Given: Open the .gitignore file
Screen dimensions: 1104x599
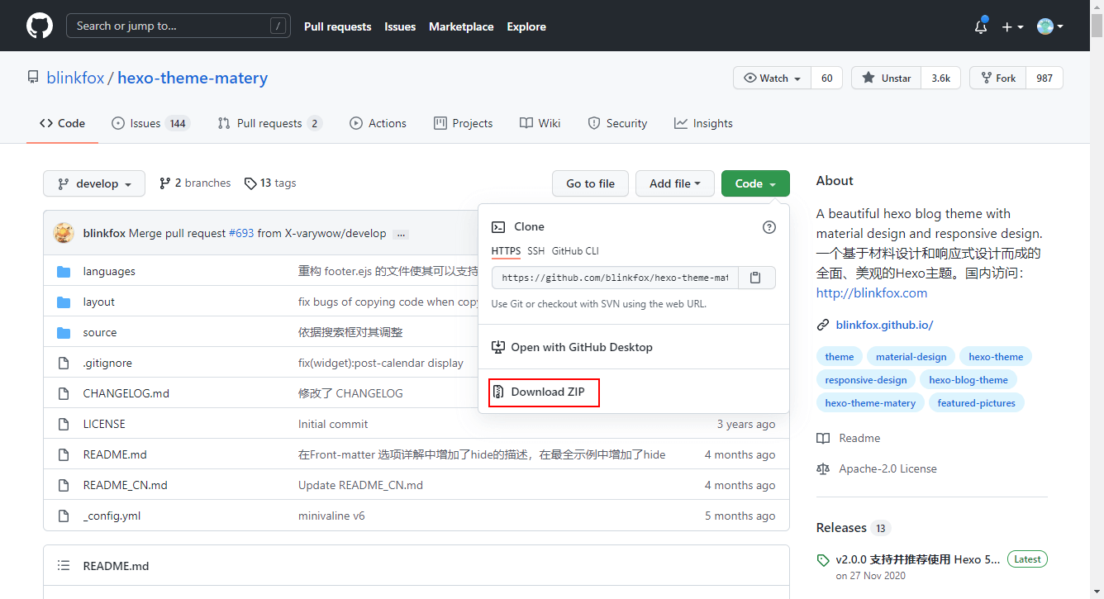Looking at the screenshot, I should (x=107, y=363).
